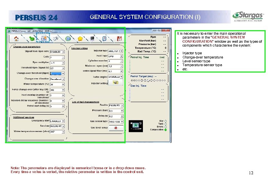
Task: Open the Change-over direction dropdown
Action: [x=63, y=79]
